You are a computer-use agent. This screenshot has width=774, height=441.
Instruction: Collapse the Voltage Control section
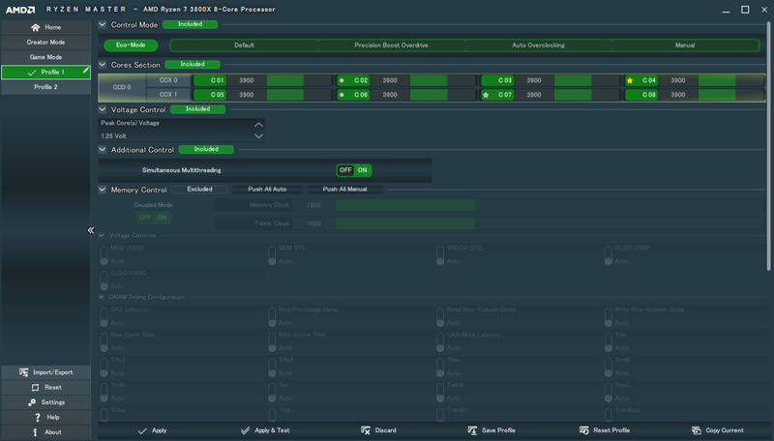pos(103,109)
